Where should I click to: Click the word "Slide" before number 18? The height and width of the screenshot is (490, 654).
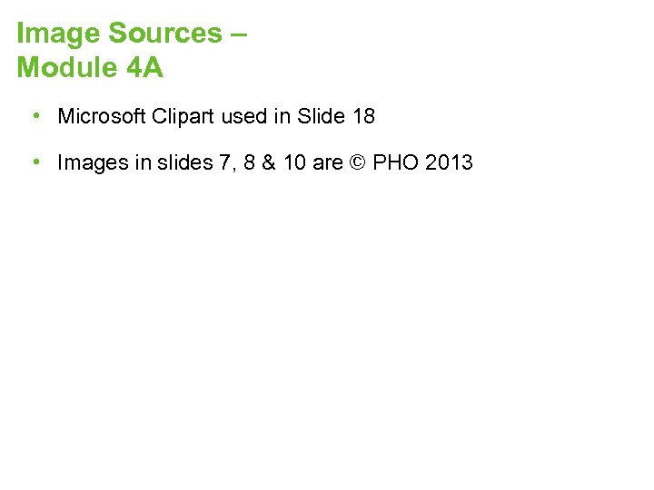coord(317,116)
